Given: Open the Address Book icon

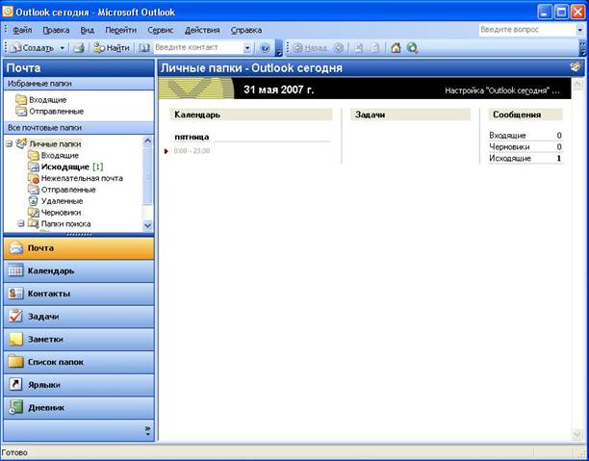Looking at the screenshot, I should (x=144, y=48).
